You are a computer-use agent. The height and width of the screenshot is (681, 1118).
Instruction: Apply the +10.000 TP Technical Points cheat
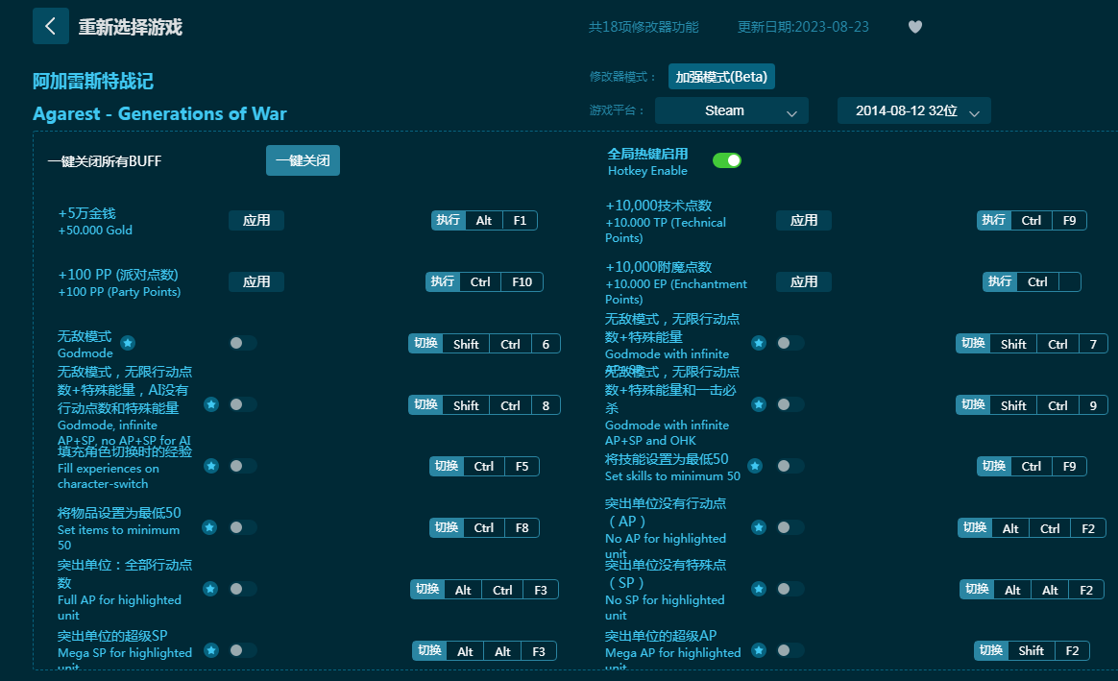804,220
